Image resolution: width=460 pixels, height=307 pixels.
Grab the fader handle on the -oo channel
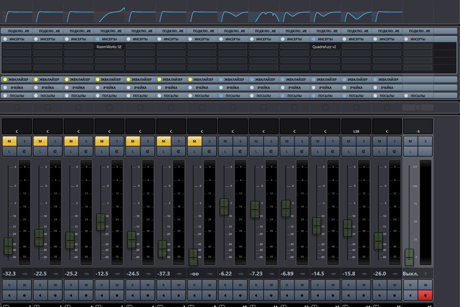(x=193, y=257)
